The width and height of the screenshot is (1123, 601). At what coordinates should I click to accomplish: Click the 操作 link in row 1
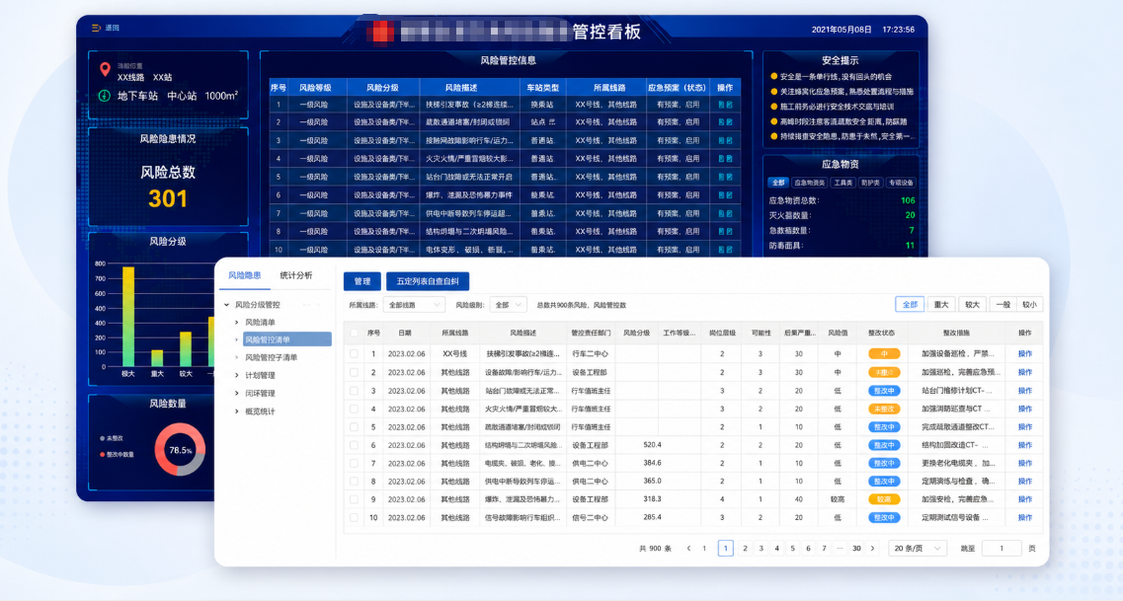1025,354
